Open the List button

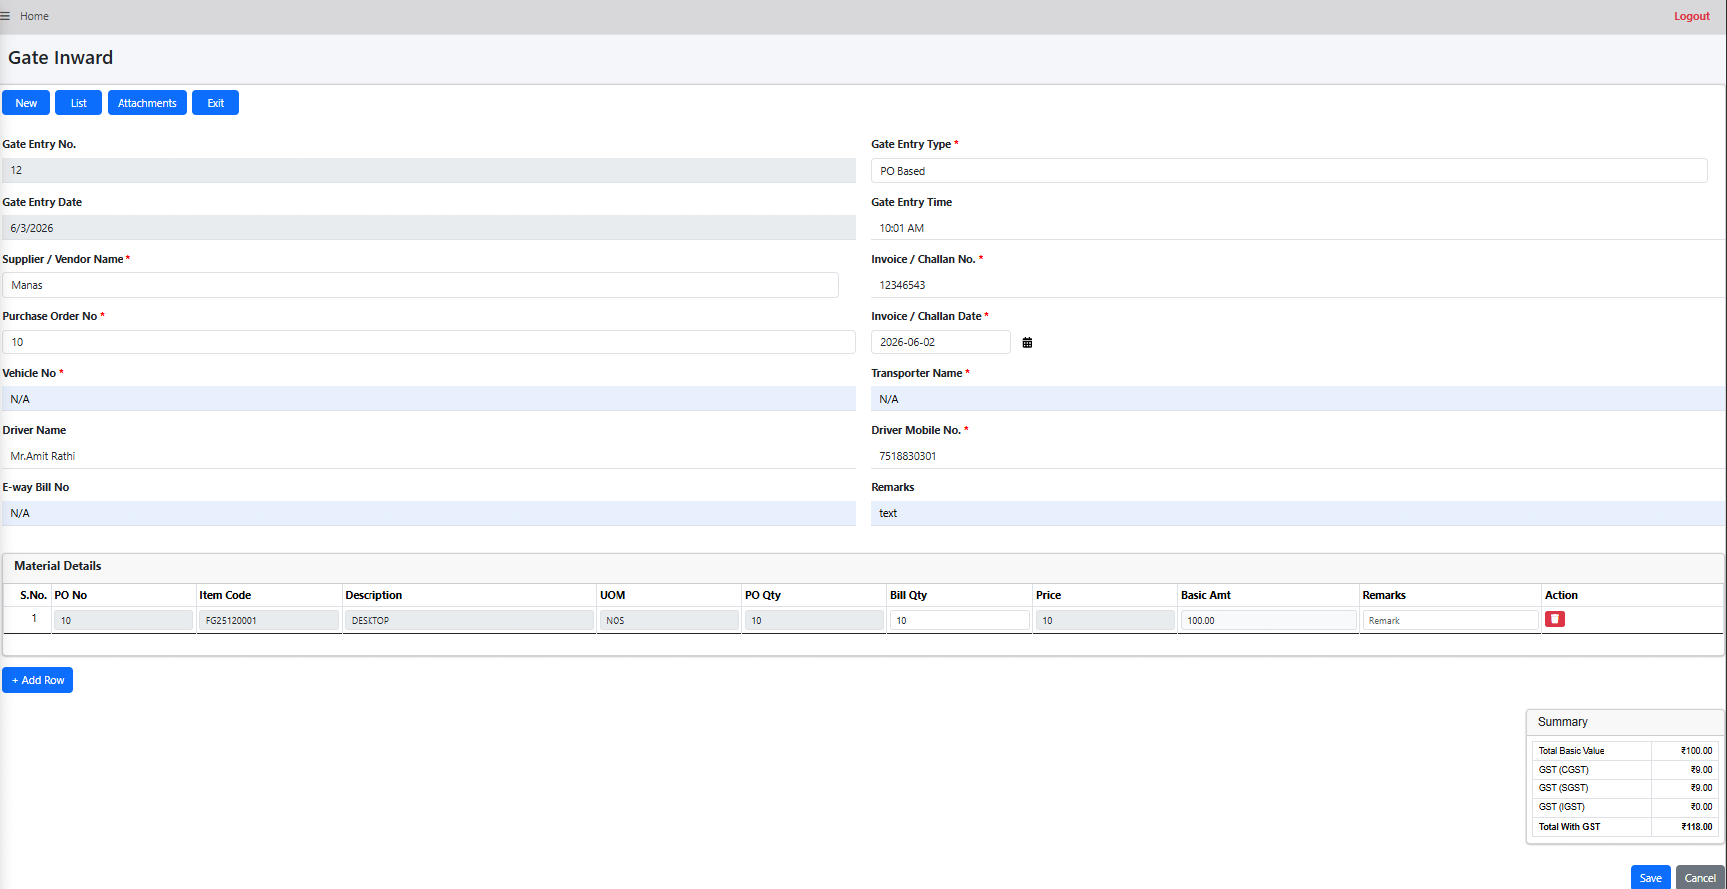[x=78, y=103]
